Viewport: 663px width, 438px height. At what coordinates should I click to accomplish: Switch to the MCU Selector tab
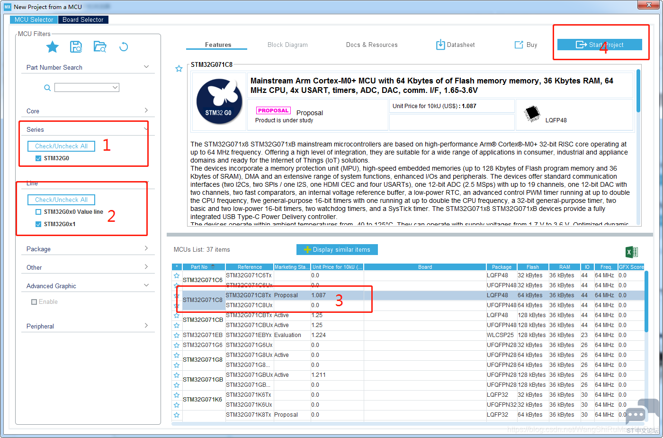pyautogui.click(x=34, y=19)
